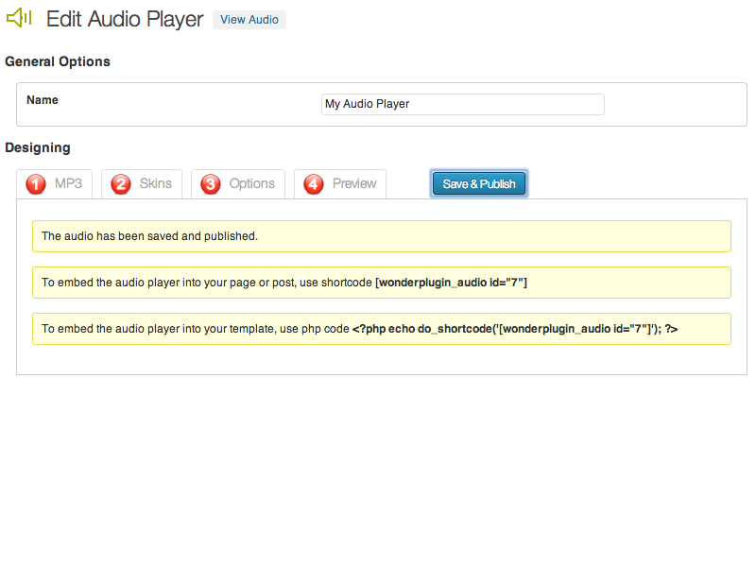Image resolution: width=756 pixels, height=567 pixels.
Task: Switch to the MP3 tab
Action: point(67,183)
